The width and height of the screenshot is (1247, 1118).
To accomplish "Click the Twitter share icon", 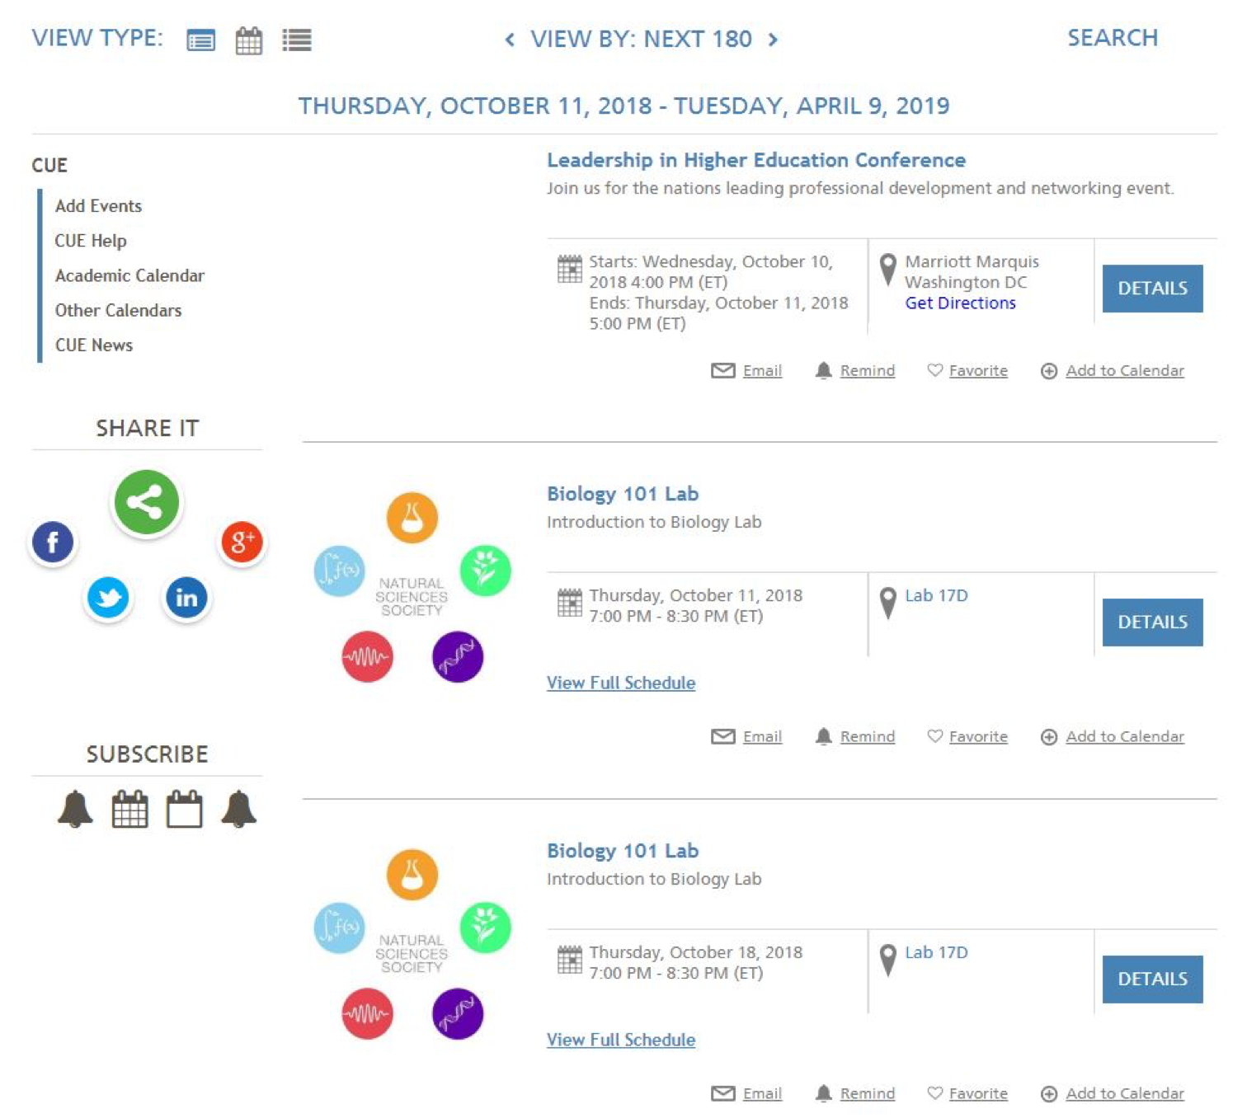I will point(108,598).
